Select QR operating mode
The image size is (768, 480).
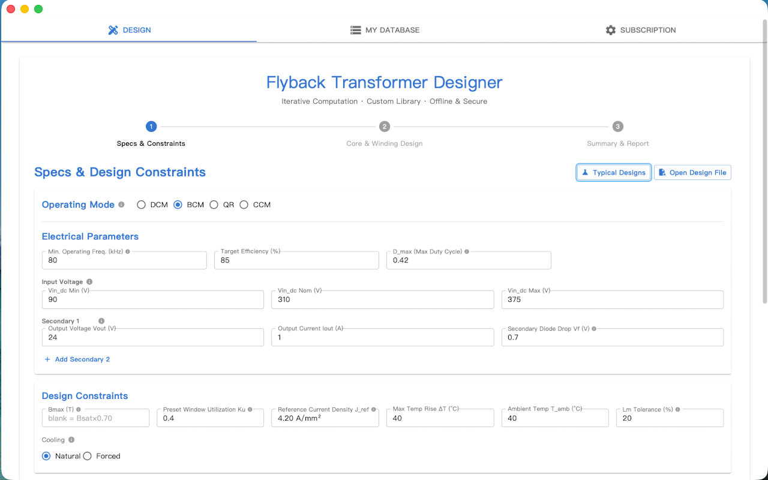point(214,205)
